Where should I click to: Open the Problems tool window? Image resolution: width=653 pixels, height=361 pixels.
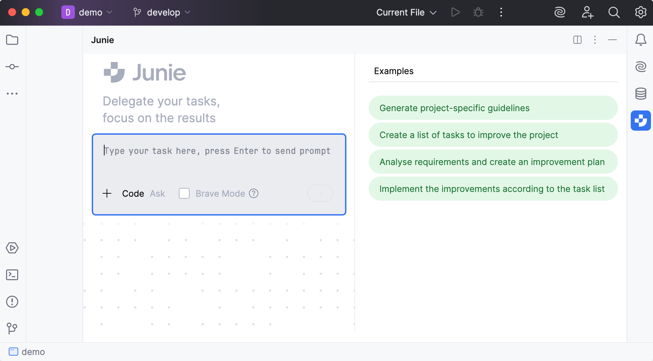[x=12, y=302]
